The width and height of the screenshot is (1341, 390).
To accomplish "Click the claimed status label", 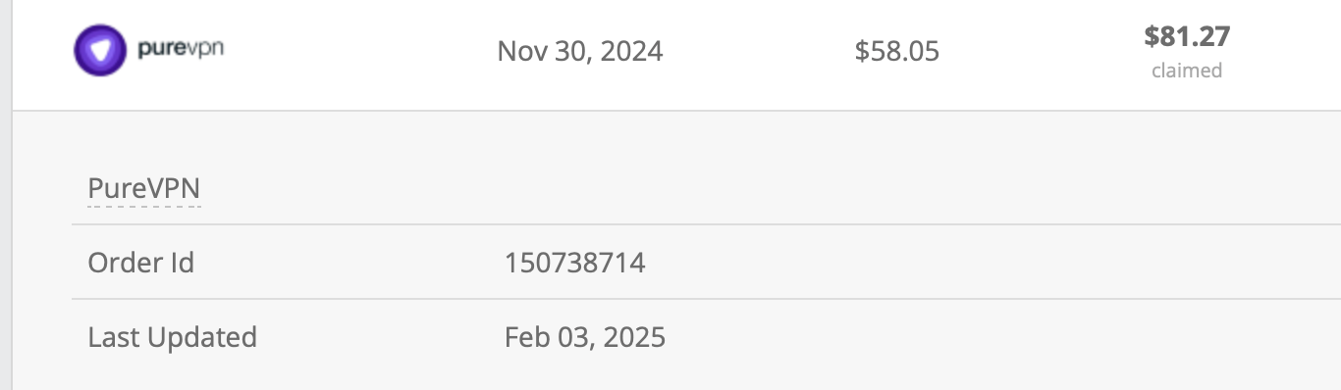I will 1187,71.
